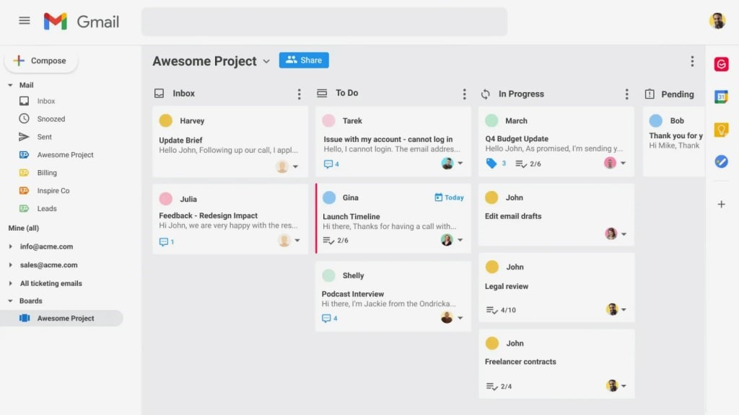Click the Compose button
This screenshot has width=739, height=415.
tap(41, 61)
